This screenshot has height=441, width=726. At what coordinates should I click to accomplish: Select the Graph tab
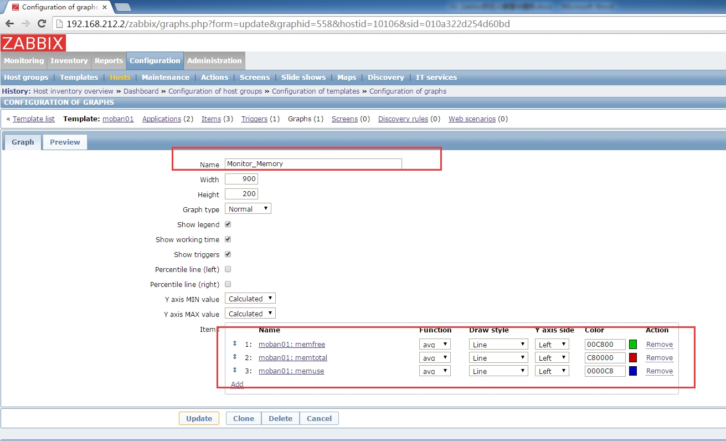coord(23,142)
